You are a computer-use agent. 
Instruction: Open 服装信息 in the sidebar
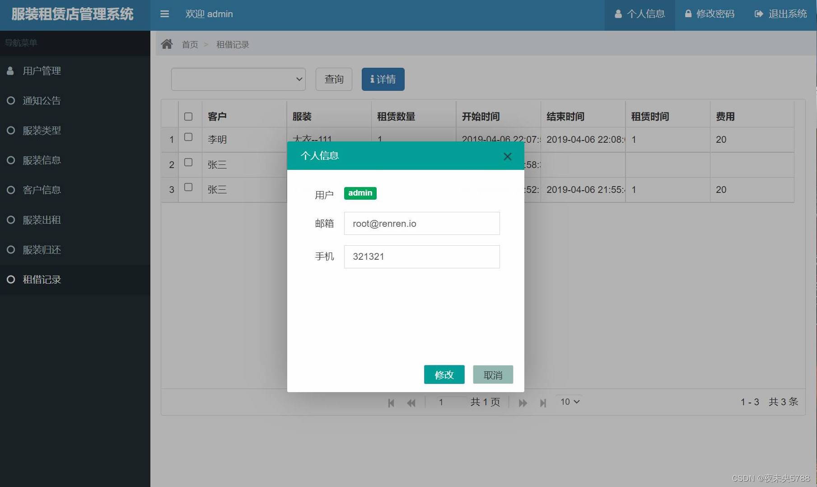tap(75, 160)
